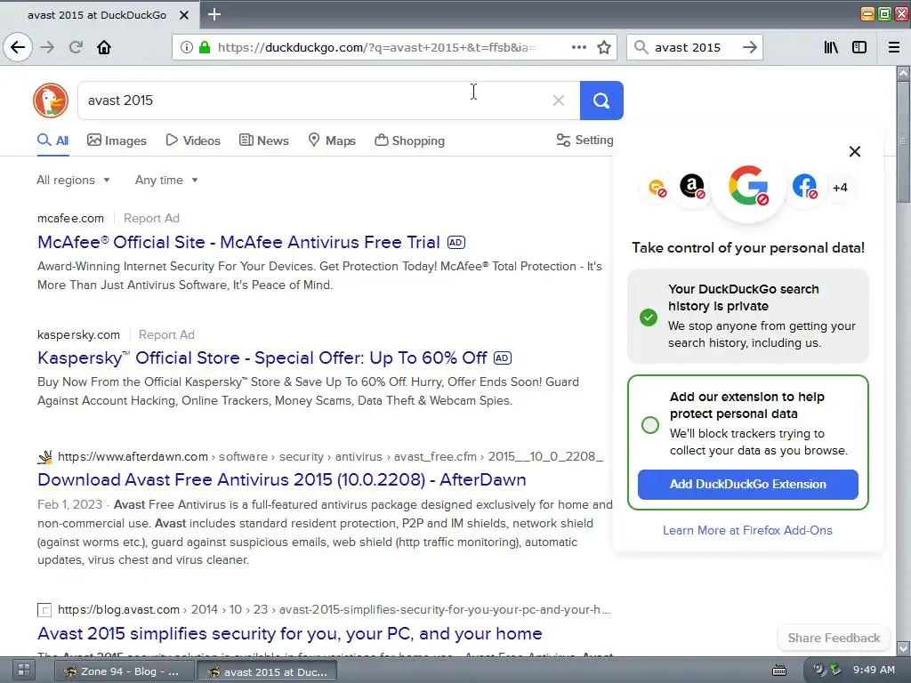Click the blocked Google tracker icon
This screenshot has height=683, width=911.
[748, 186]
